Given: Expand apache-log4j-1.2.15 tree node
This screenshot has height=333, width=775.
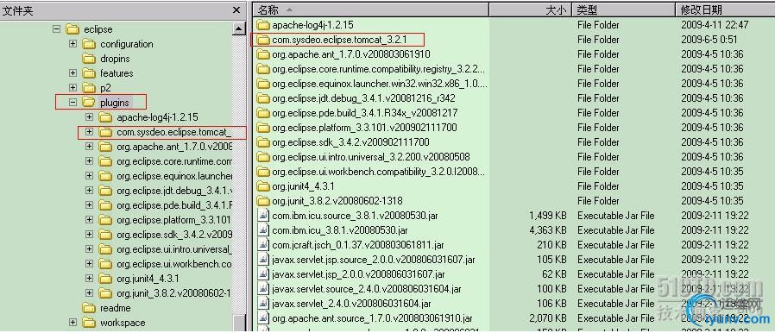Looking at the screenshot, I should (x=90, y=117).
